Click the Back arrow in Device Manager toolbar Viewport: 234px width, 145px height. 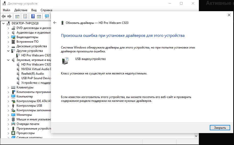click(x=4, y=16)
